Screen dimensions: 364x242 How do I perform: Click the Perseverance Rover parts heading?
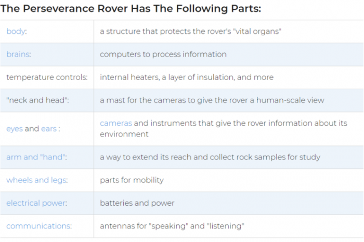click(x=131, y=9)
